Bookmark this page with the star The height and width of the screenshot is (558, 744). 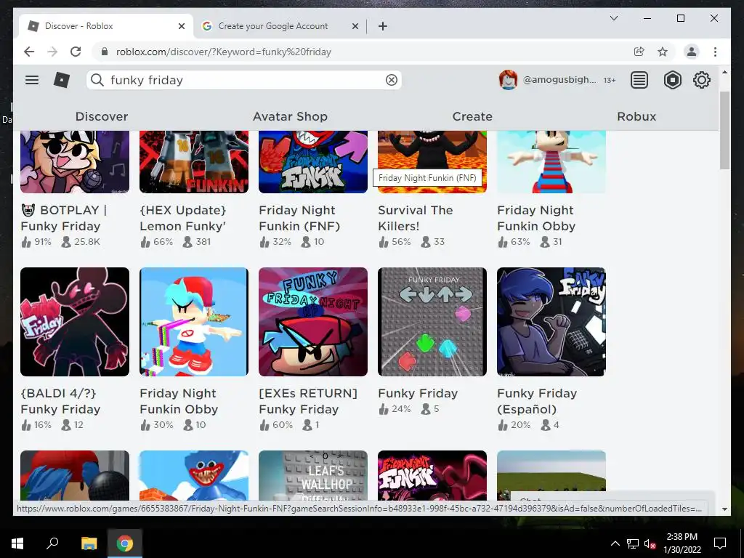(663, 52)
